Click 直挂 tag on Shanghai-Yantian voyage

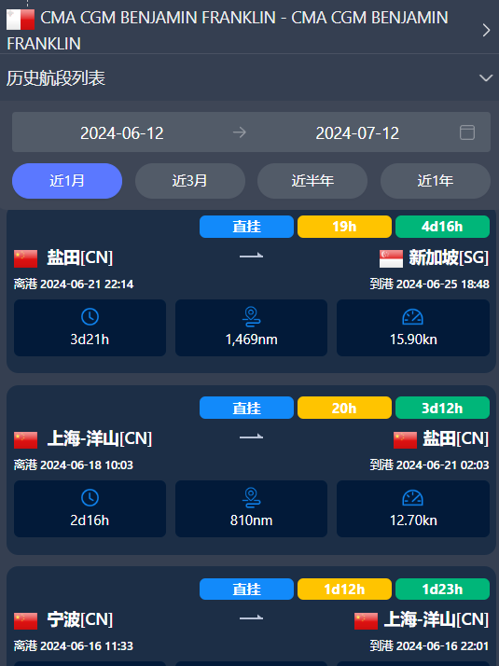click(247, 408)
